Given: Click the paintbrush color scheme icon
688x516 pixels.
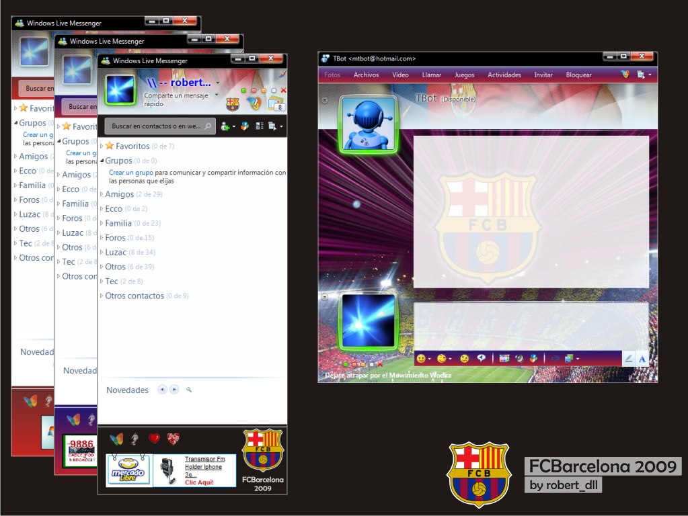Looking at the screenshot, I should point(283,73).
